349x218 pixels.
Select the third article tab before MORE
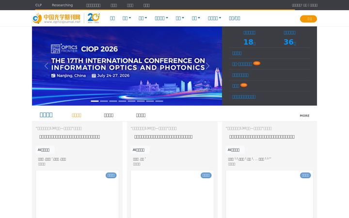tap(141, 115)
